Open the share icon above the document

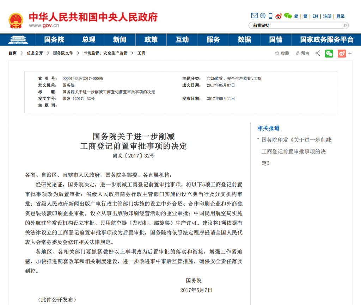318,53
